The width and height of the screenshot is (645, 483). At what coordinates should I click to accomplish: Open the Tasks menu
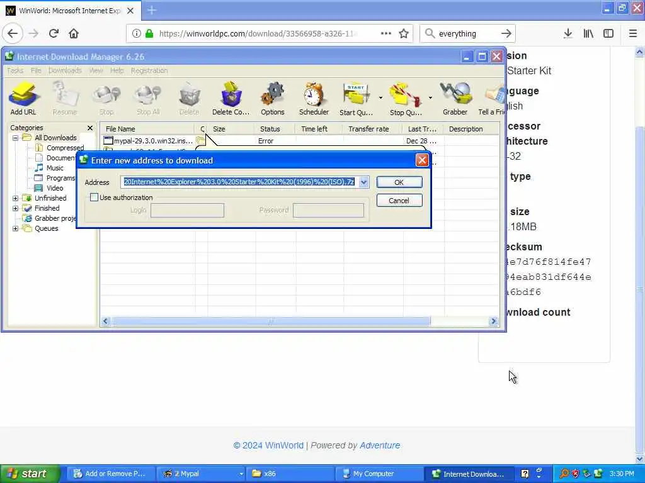click(x=15, y=70)
